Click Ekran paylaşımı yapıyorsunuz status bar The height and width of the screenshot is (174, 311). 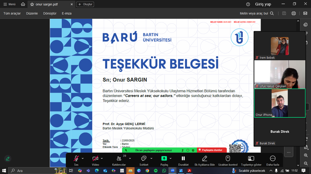click(x=153, y=150)
